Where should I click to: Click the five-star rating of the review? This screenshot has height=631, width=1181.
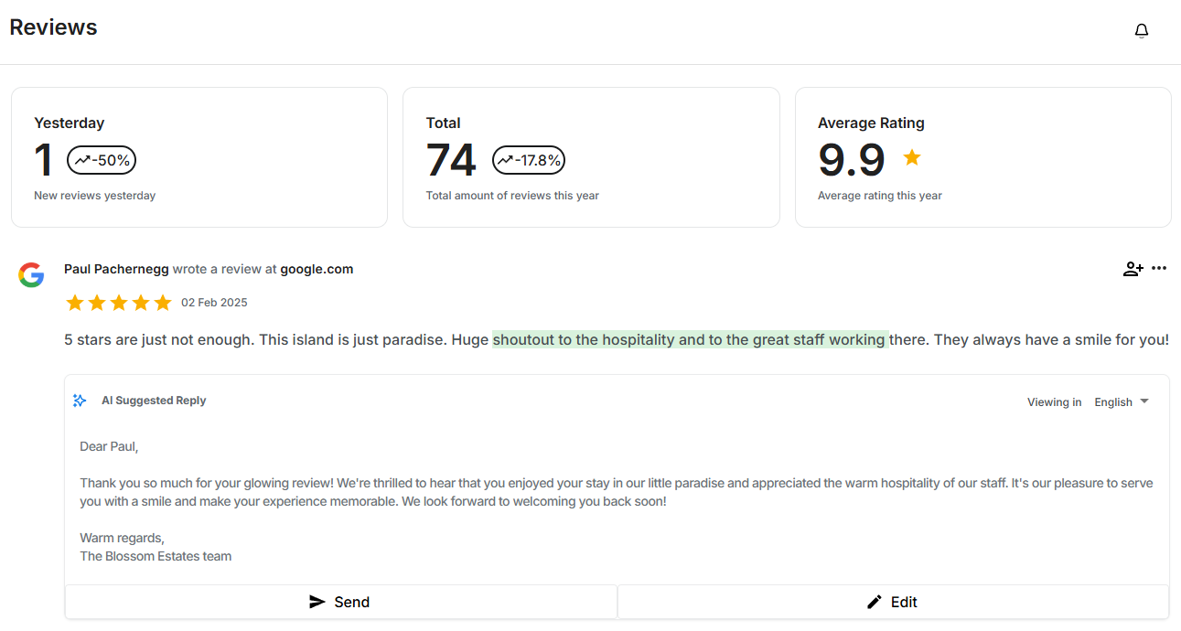pyautogui.click(x=118, y=303)
